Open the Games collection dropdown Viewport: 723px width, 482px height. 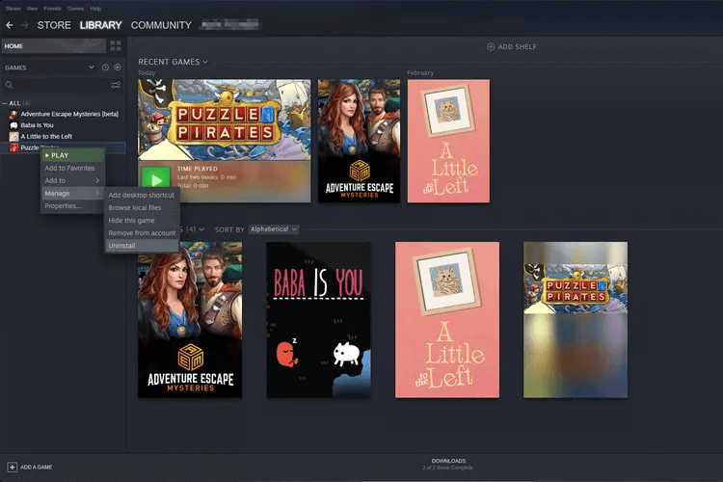coord(92,67)
